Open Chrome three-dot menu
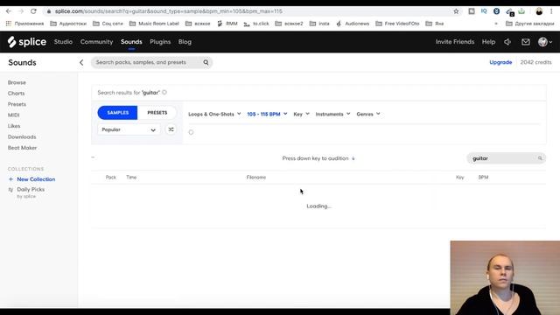This screenshot has width=560, height=315. click(551, 11)
